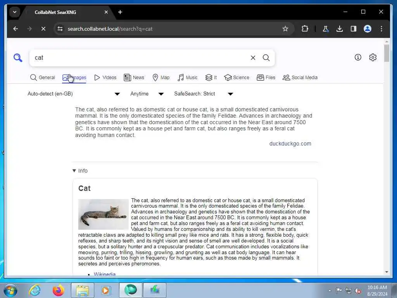This screenshot has height=298, width=397.
Task: Clear the search box with X
Action: coord(253,58)
